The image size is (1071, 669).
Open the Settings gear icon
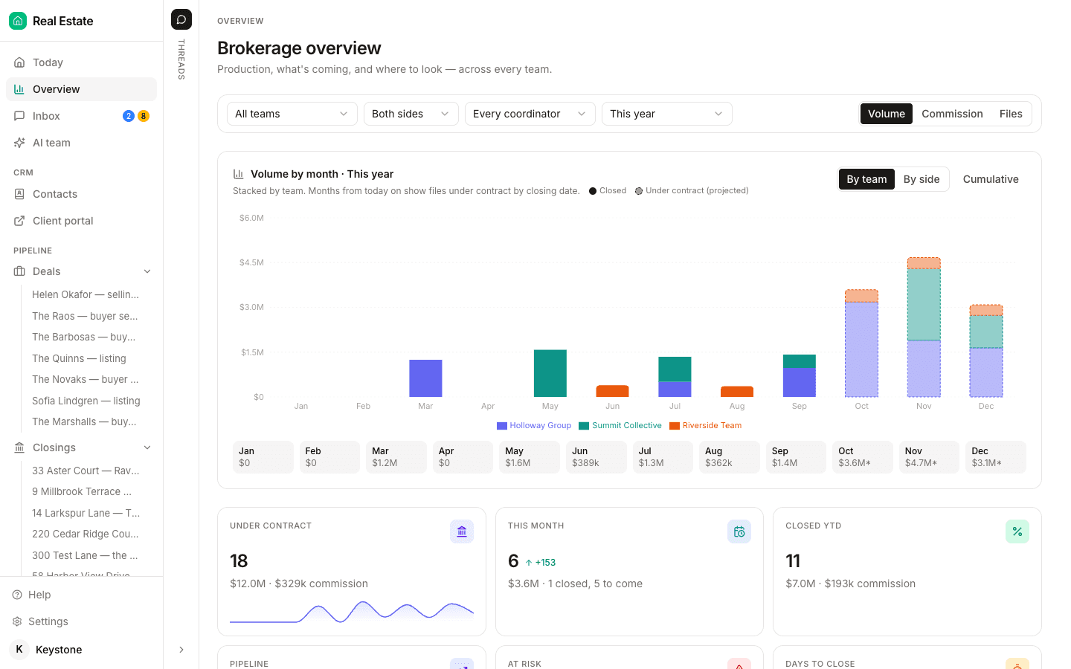point(17,621)
